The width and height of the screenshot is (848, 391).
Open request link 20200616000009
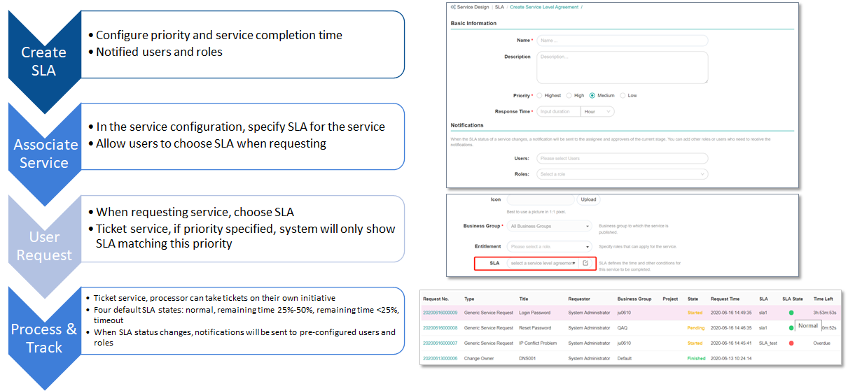click(440, 313)
